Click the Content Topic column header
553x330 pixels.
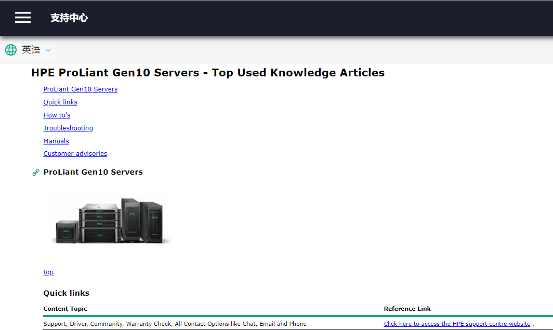click(x=65, y=309)
